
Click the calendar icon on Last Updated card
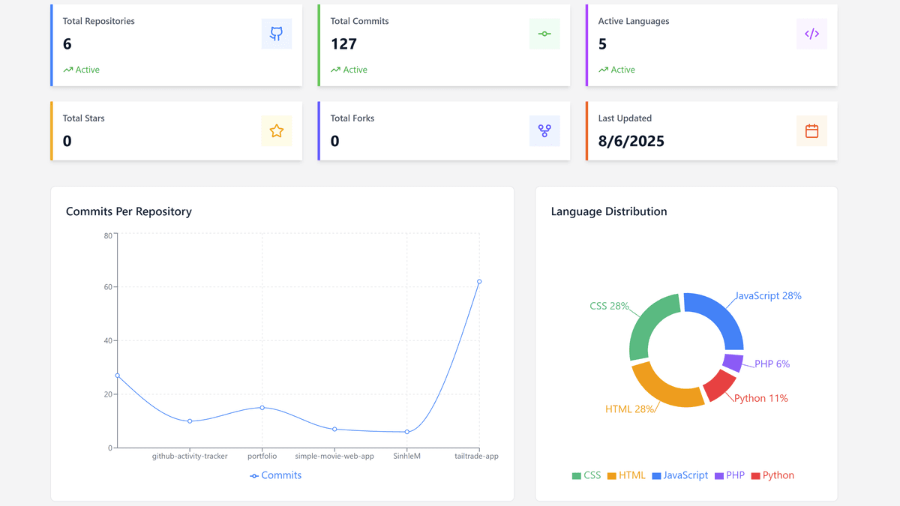[x=811, y=130]
